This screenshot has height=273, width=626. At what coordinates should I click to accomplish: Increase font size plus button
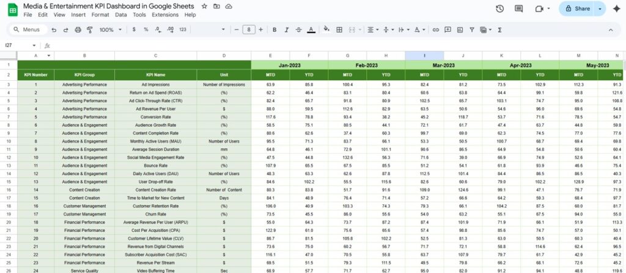[x=260, y=29]
